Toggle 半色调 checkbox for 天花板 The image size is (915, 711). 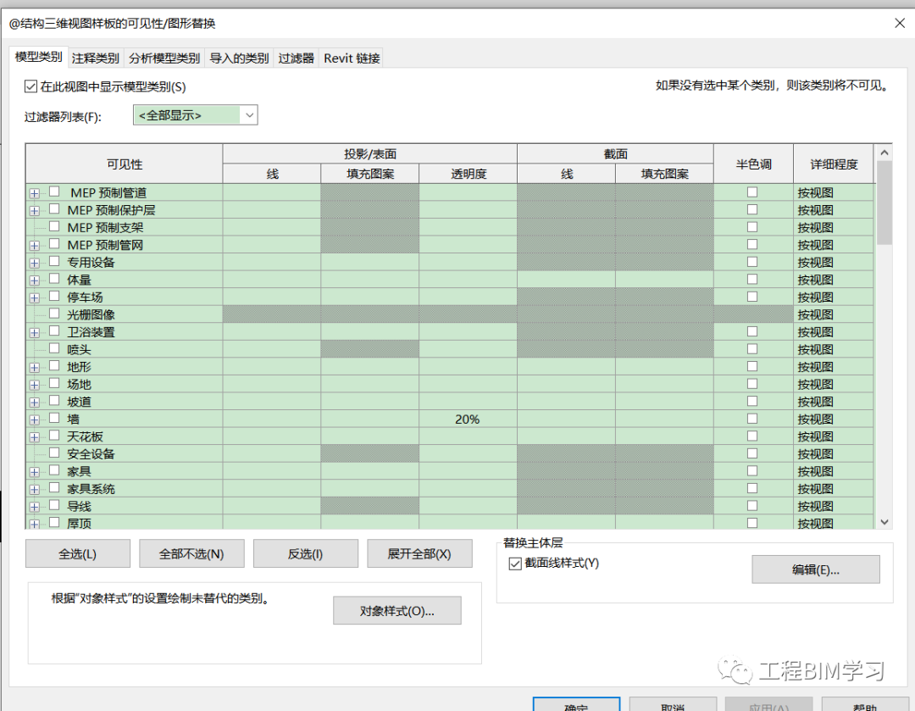pos(752,436)
